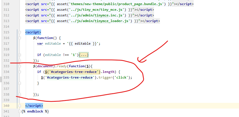Click line number 337 in the gutter
239x117 pixels.
click(6, 89)
